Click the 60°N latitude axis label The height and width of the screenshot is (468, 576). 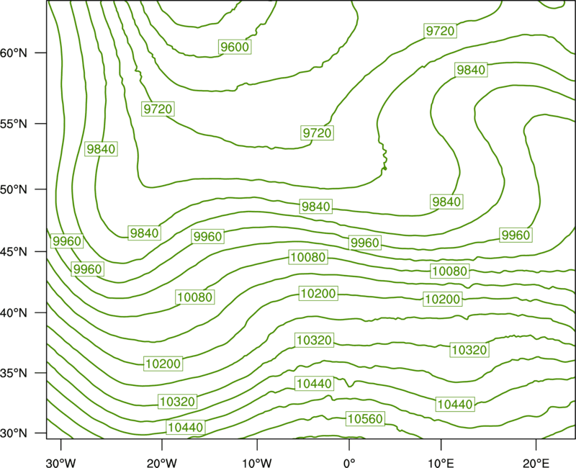(x=14, y=53)
